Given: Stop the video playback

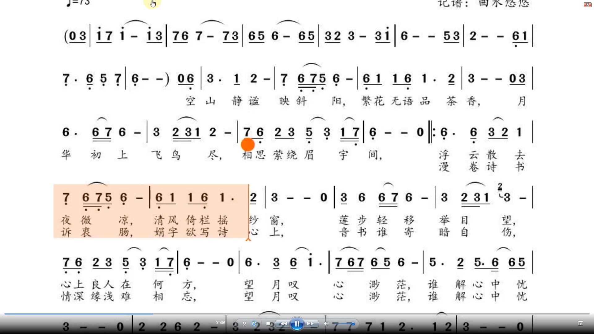Looking at the screenshot, I should point(268,324).
